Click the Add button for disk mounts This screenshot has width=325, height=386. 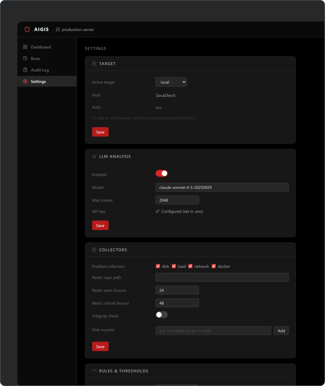tap(281, 331)
